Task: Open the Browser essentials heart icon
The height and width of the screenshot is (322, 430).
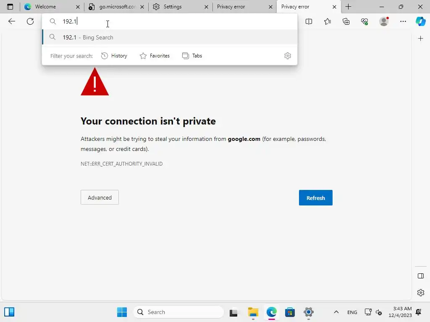Action: (364, 21)
